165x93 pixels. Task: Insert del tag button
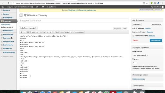pyautogui.click(x=37, y=32)
